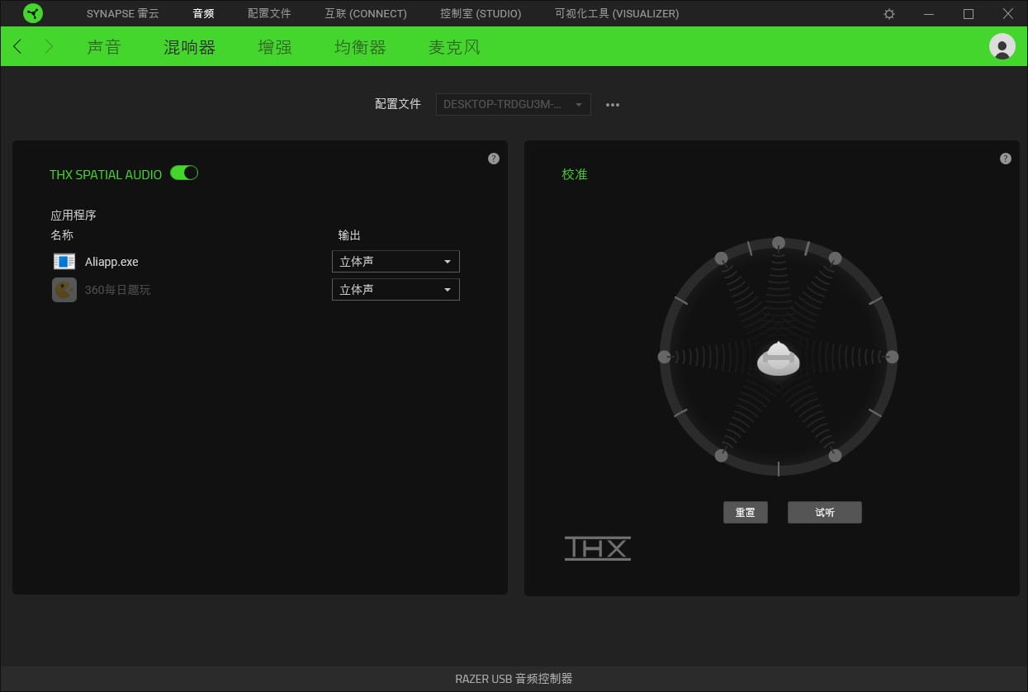The width and height of the screenshot is (1028, 692).
Task: Click the 校准 heading
Action: coord(575,174)
